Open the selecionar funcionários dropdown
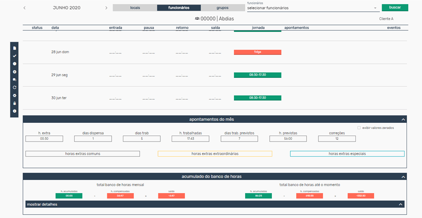Screen dimensions: 422x218 click(313, 8)
